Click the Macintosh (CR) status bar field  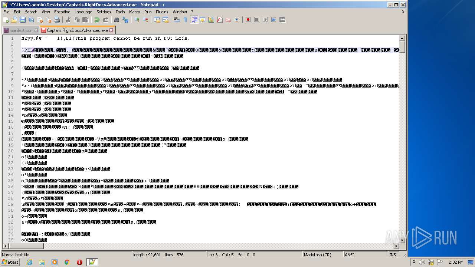323,255
